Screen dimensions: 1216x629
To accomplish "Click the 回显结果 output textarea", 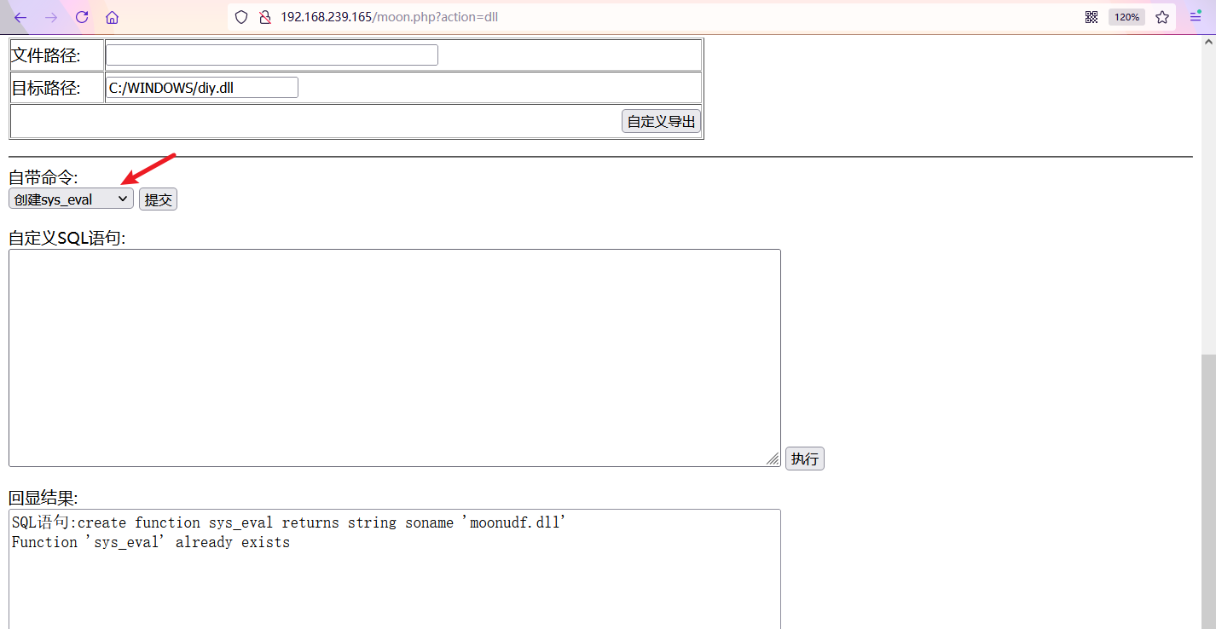I will point(395,568).
